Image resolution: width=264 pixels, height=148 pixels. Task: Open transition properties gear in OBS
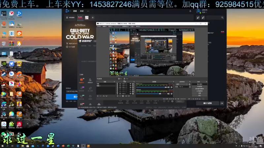pos(189,84)
